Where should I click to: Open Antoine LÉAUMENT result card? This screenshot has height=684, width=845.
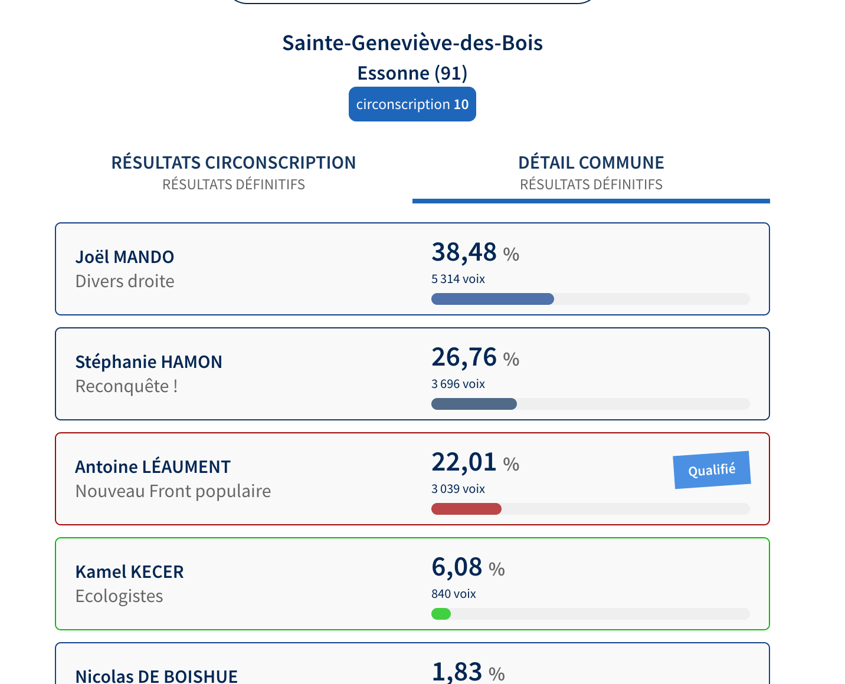tap(412, 479)
